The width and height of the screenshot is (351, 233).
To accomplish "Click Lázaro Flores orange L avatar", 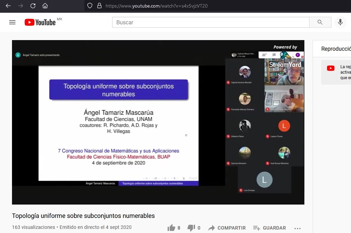I will click(284, 125).
